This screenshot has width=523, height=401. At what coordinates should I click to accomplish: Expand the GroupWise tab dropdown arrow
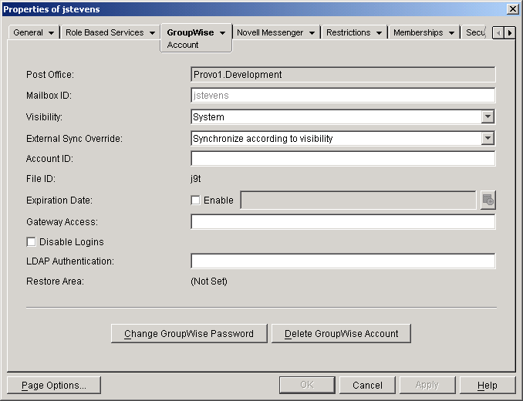click(222, 32)
